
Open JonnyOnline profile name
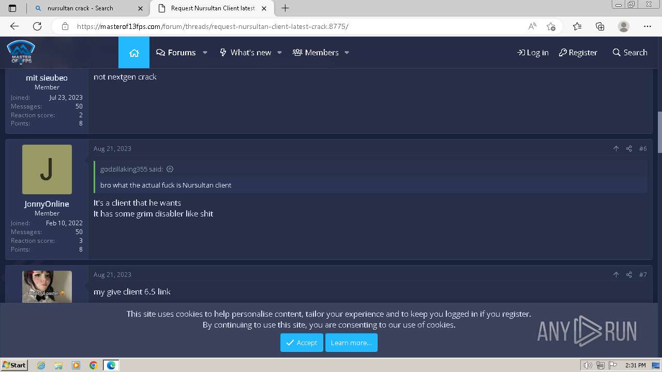pyautogui.click(x=47, y=204)
